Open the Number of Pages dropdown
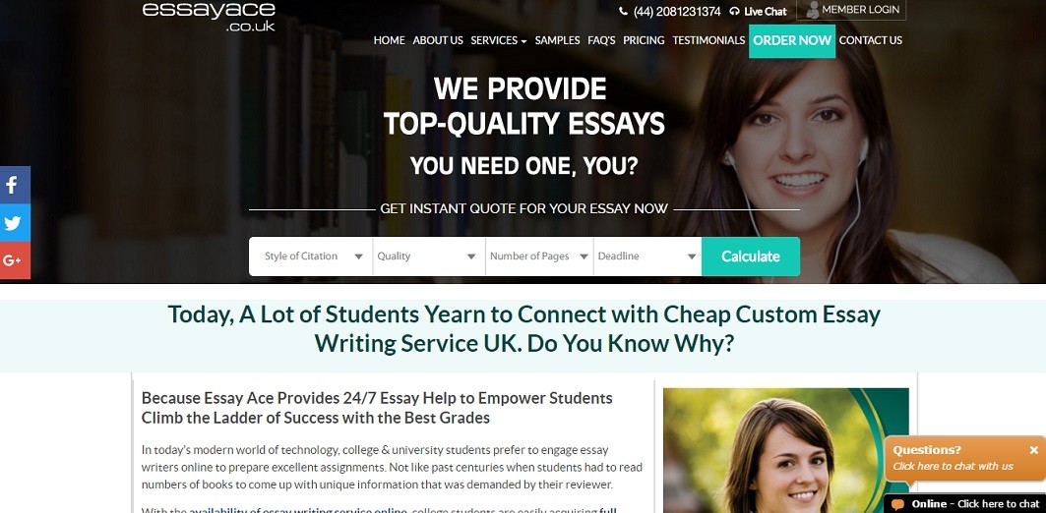 539,256
